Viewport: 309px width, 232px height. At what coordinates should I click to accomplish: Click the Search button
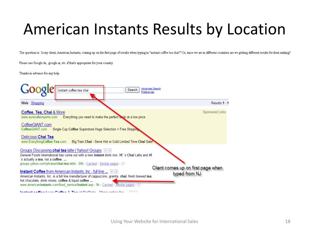pos(132,90)
